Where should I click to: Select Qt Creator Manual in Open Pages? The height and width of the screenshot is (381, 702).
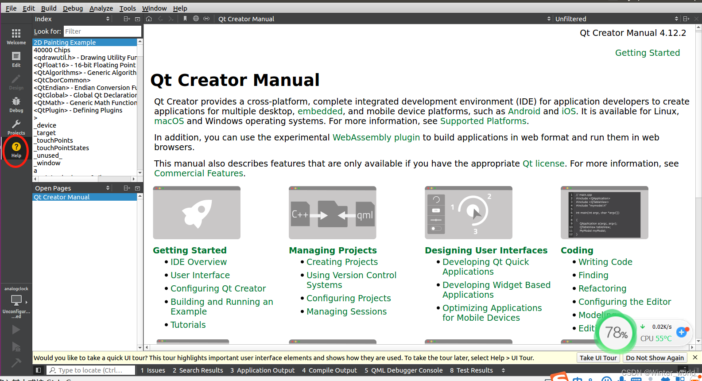tap(85, 197)
